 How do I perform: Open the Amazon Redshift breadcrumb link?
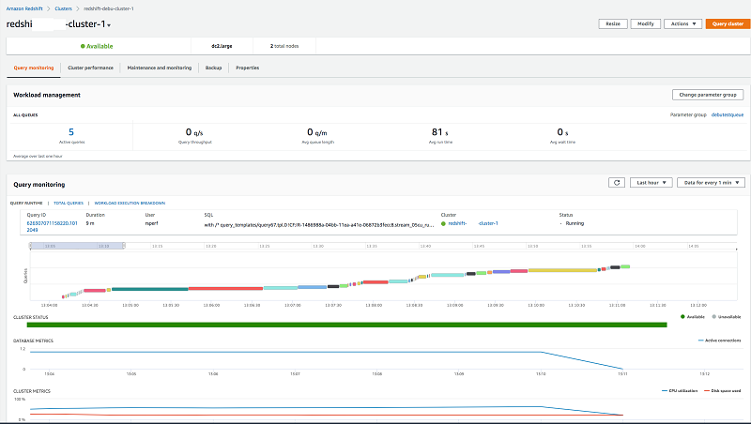24,8
